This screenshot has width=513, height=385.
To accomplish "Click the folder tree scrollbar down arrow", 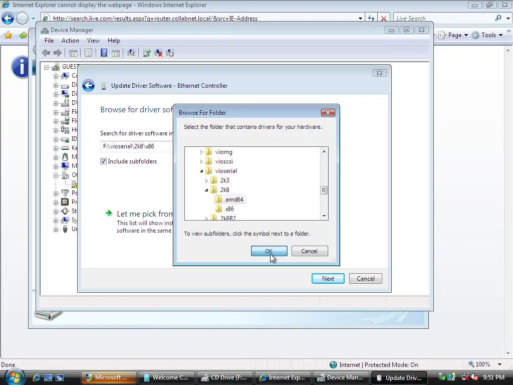I will pos(324,216).
